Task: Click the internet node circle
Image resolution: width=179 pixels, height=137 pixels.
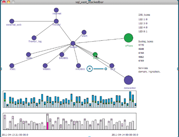Action: (56, 10)
